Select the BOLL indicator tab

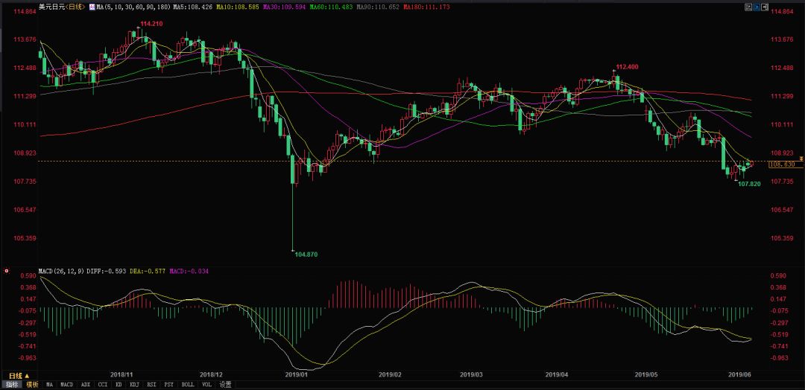coord(188,384)
